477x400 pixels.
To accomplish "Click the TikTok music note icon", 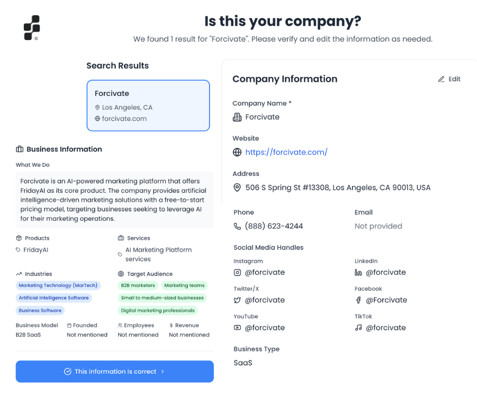I will pos(358,328).
